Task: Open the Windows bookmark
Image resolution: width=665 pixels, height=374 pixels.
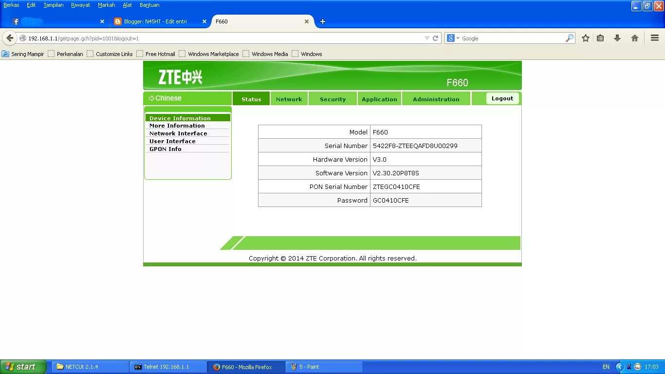Action: pos(307,54)
